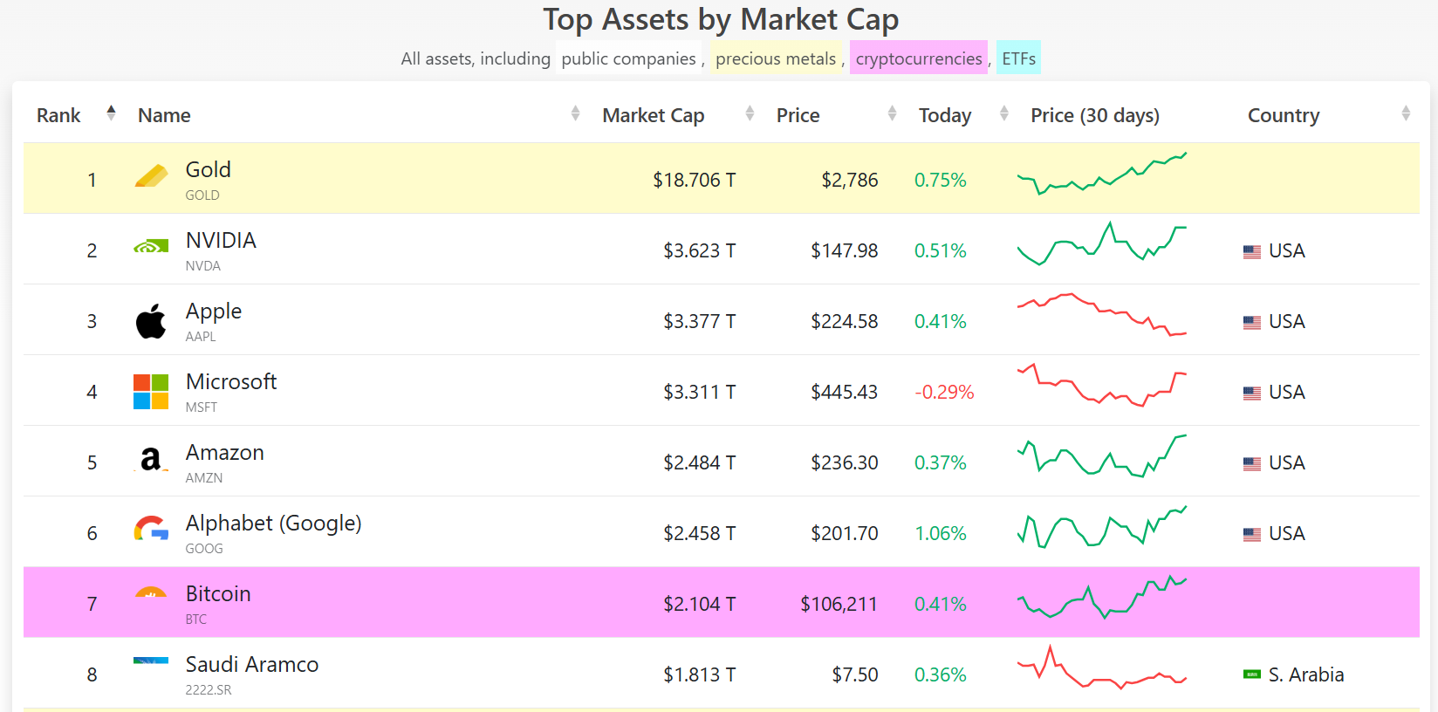
Task: Select the cryptocurrencies category tag
Action: [919, 58]
